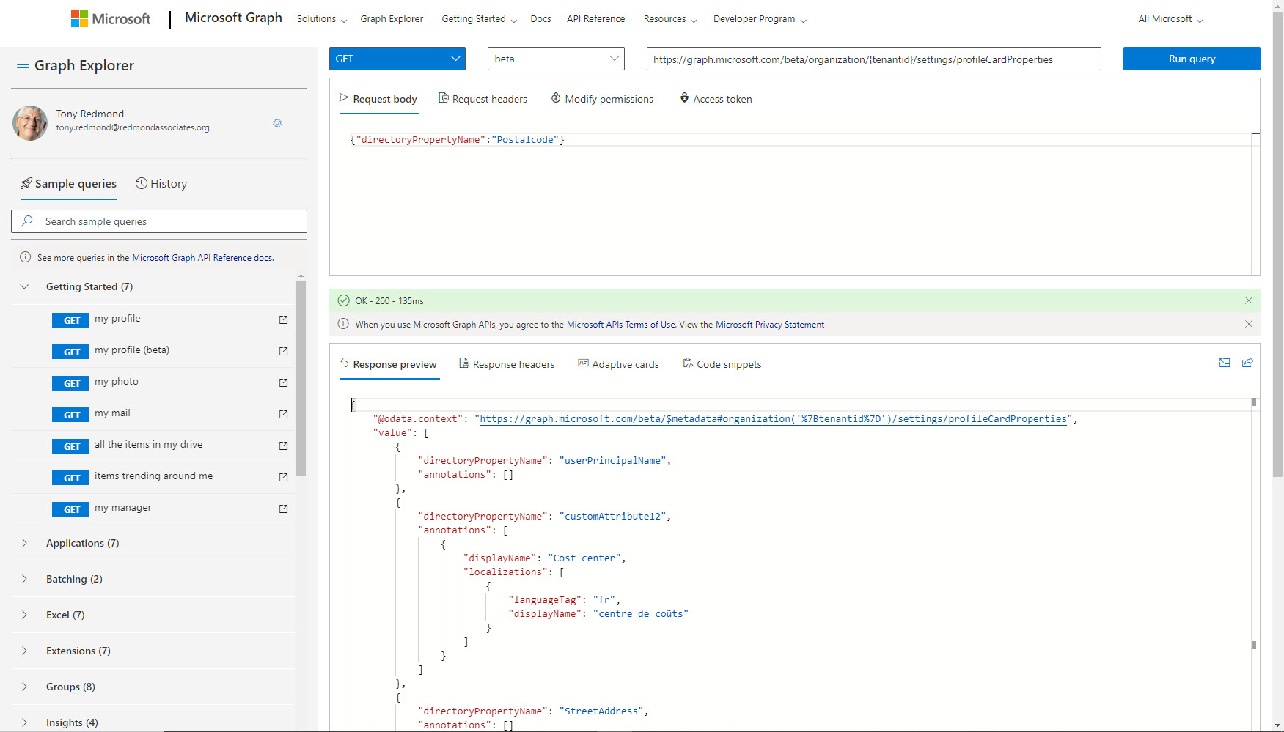The image size is (1284, 732).
Task: Open the all items in my drive link icon
Action: [283, 446]
